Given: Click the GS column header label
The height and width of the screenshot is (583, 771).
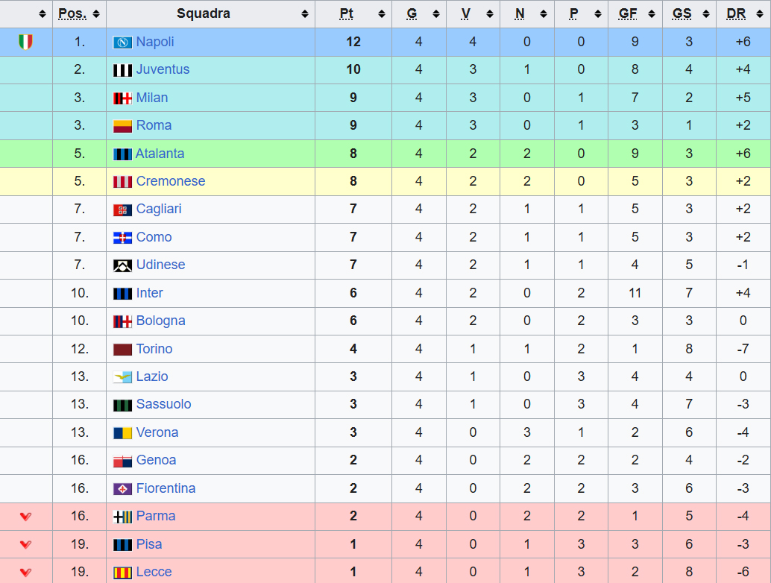Looking at the screenshot, I should tap(682, 14).
